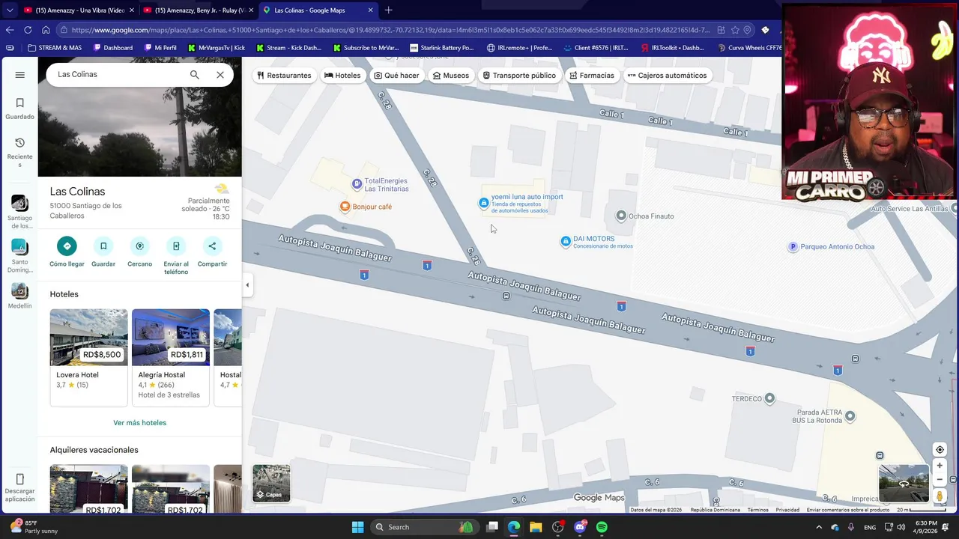Image resolution: width=959 pixels, height=539 pixels.
Task: Open Recientes in the sidebar
Action: (x=20, y=152)
